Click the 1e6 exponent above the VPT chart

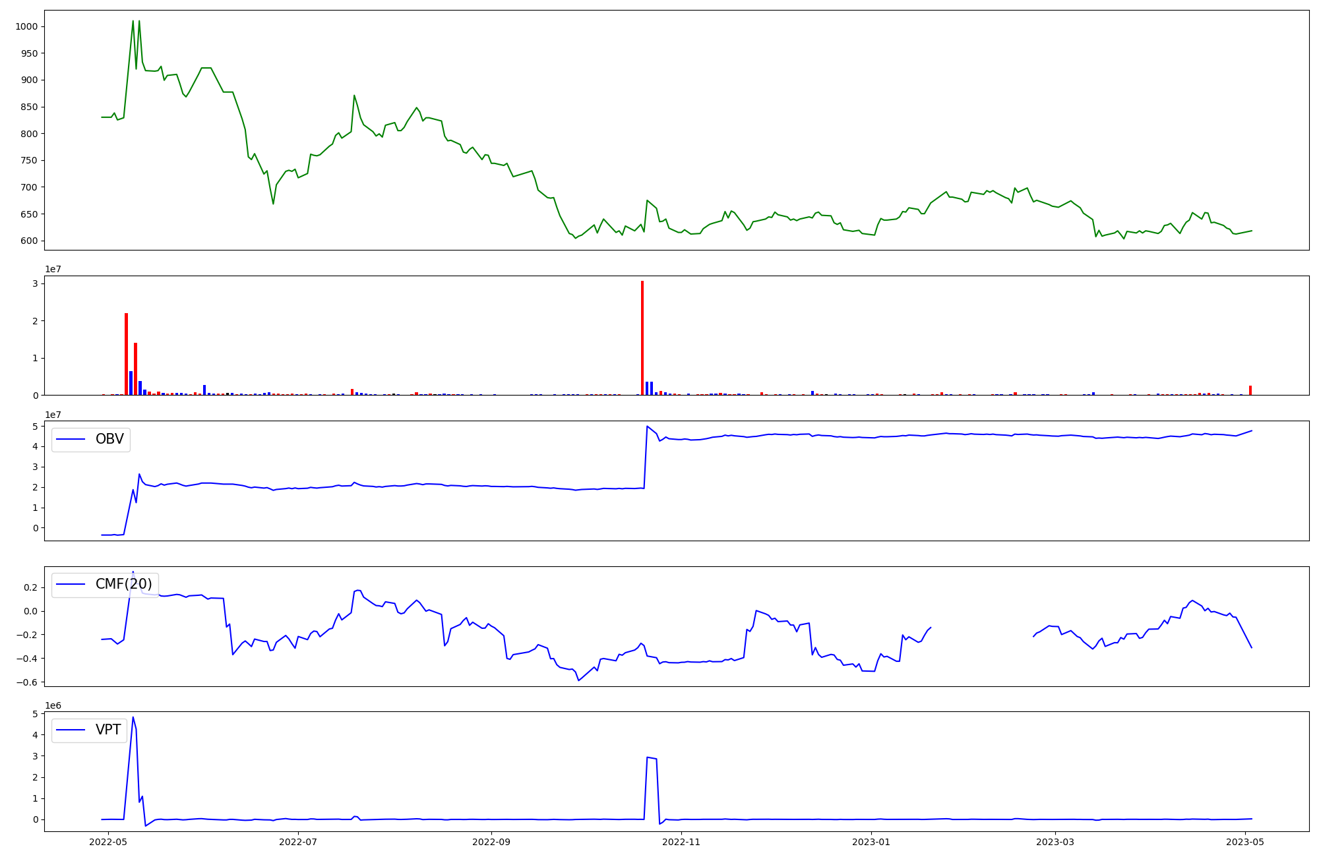point(53,705)
